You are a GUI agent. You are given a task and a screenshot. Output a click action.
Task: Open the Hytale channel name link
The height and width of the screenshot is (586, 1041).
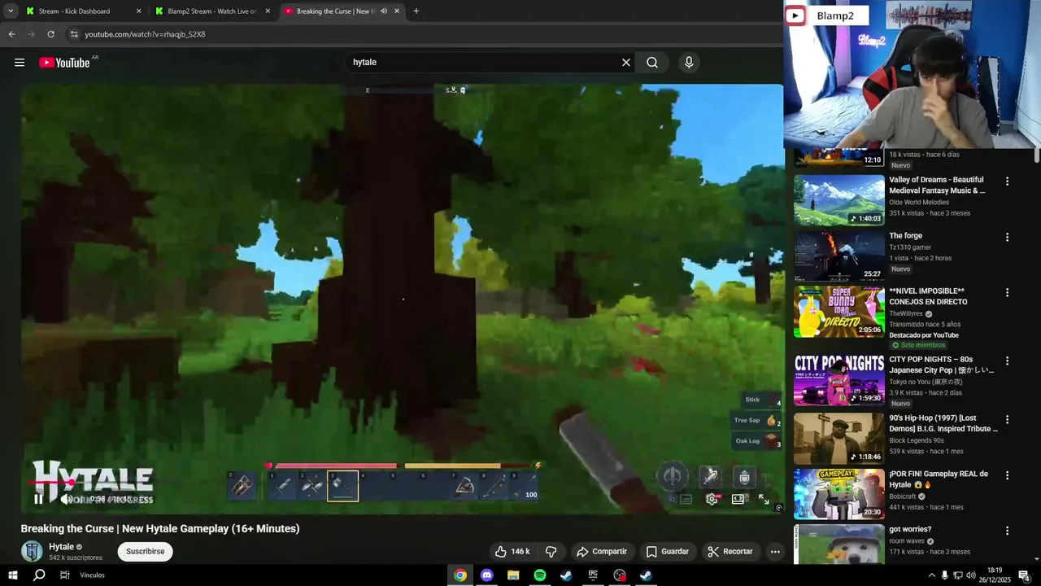coord(62,547)
